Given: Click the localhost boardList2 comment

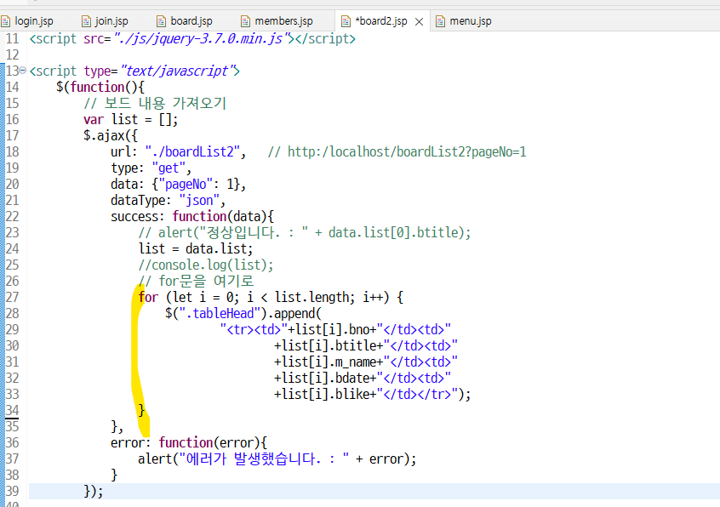Looking at the screenshot, I should (397, 152).
